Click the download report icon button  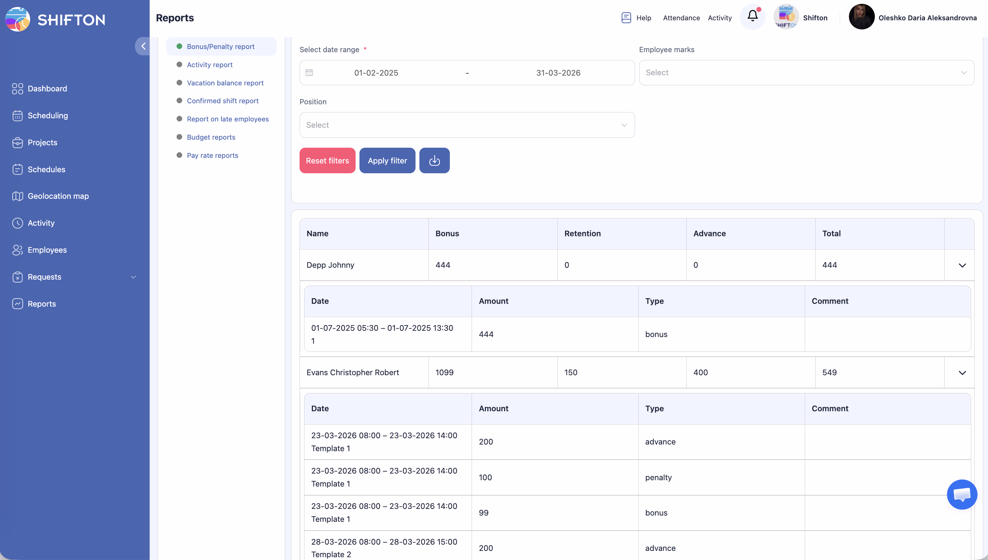(x=434, y=160)
